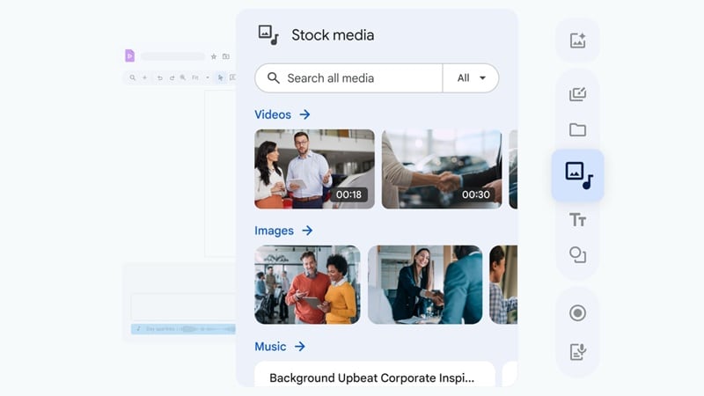Select the Stock media sidebar icon
Screen dimensions: 704x396
click(x=578, y=175)
